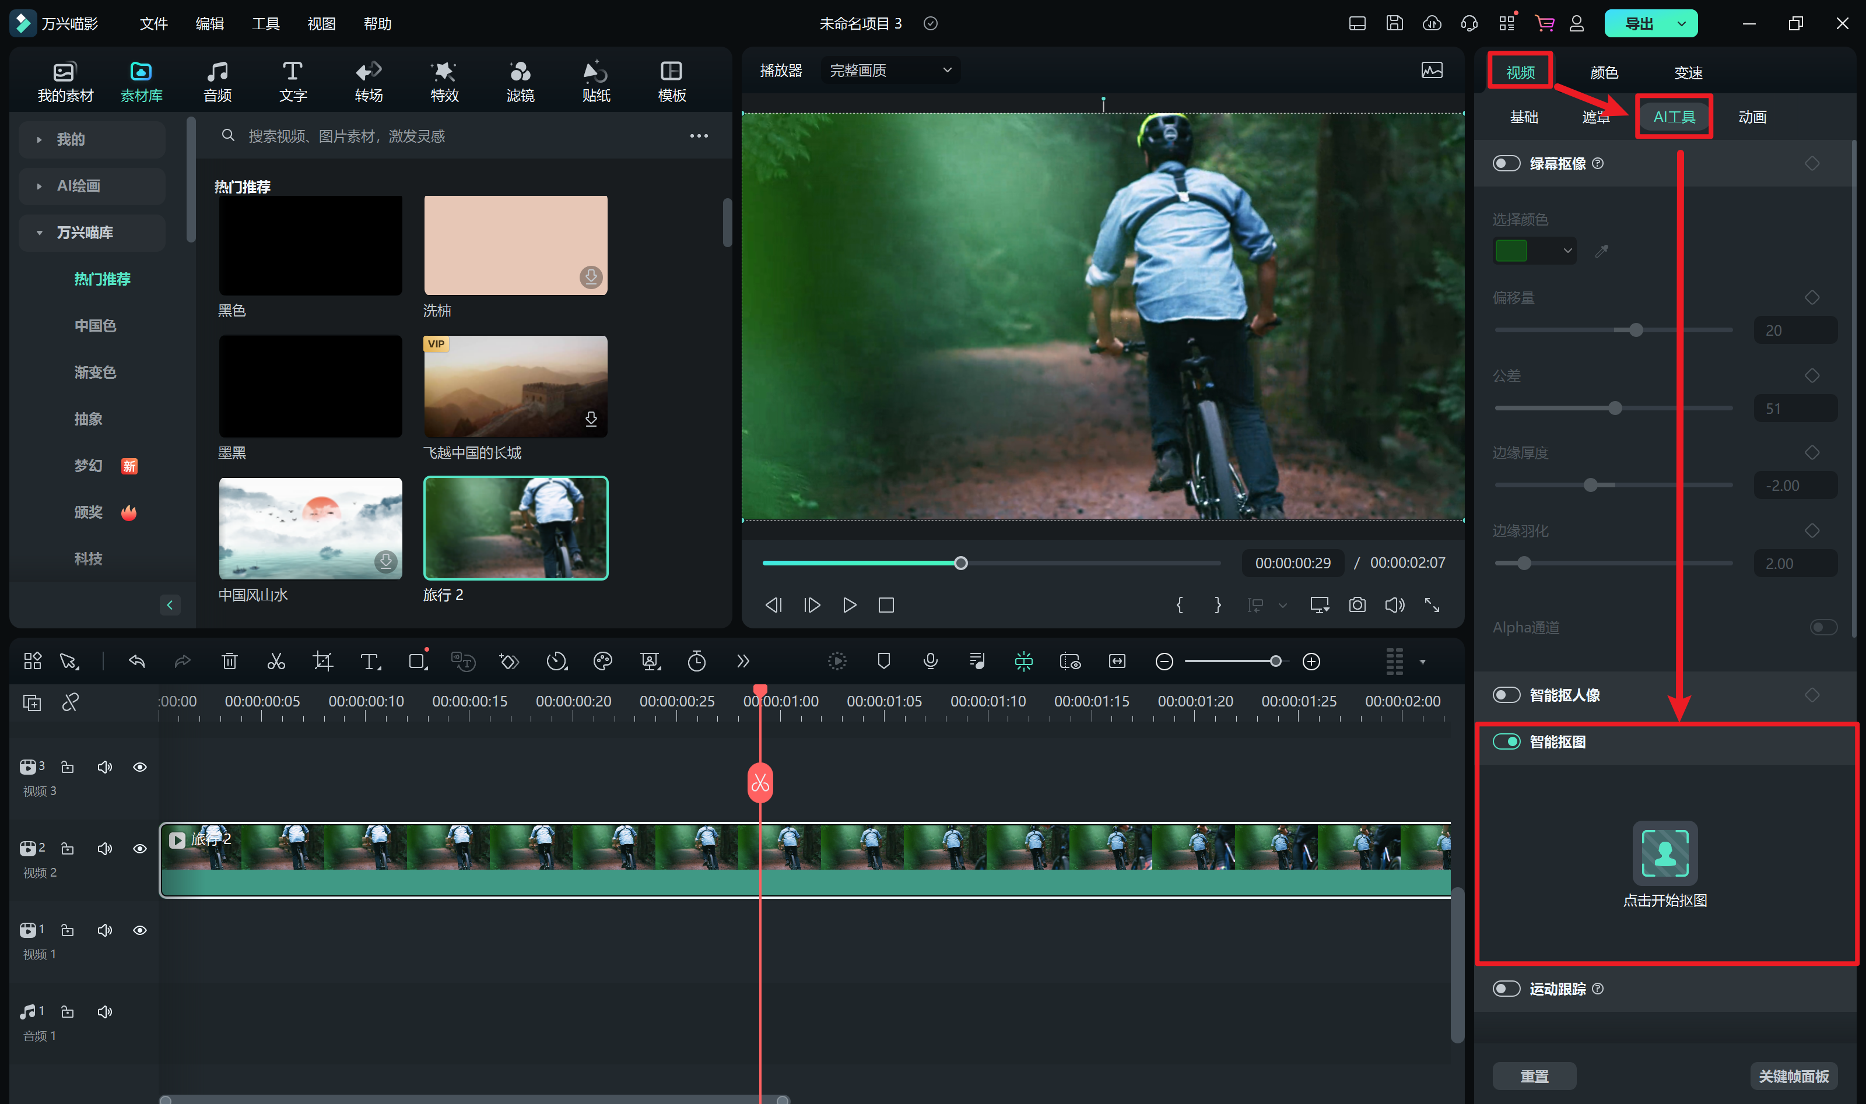The image size is (1866, 1104).
Task: Switch to the 变速 tab
Action: point(1688,72)
